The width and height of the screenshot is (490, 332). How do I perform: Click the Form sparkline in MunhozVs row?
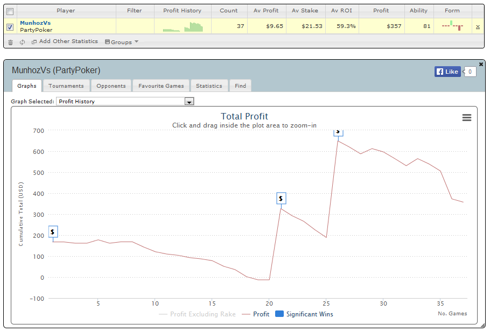click(452, 26)
